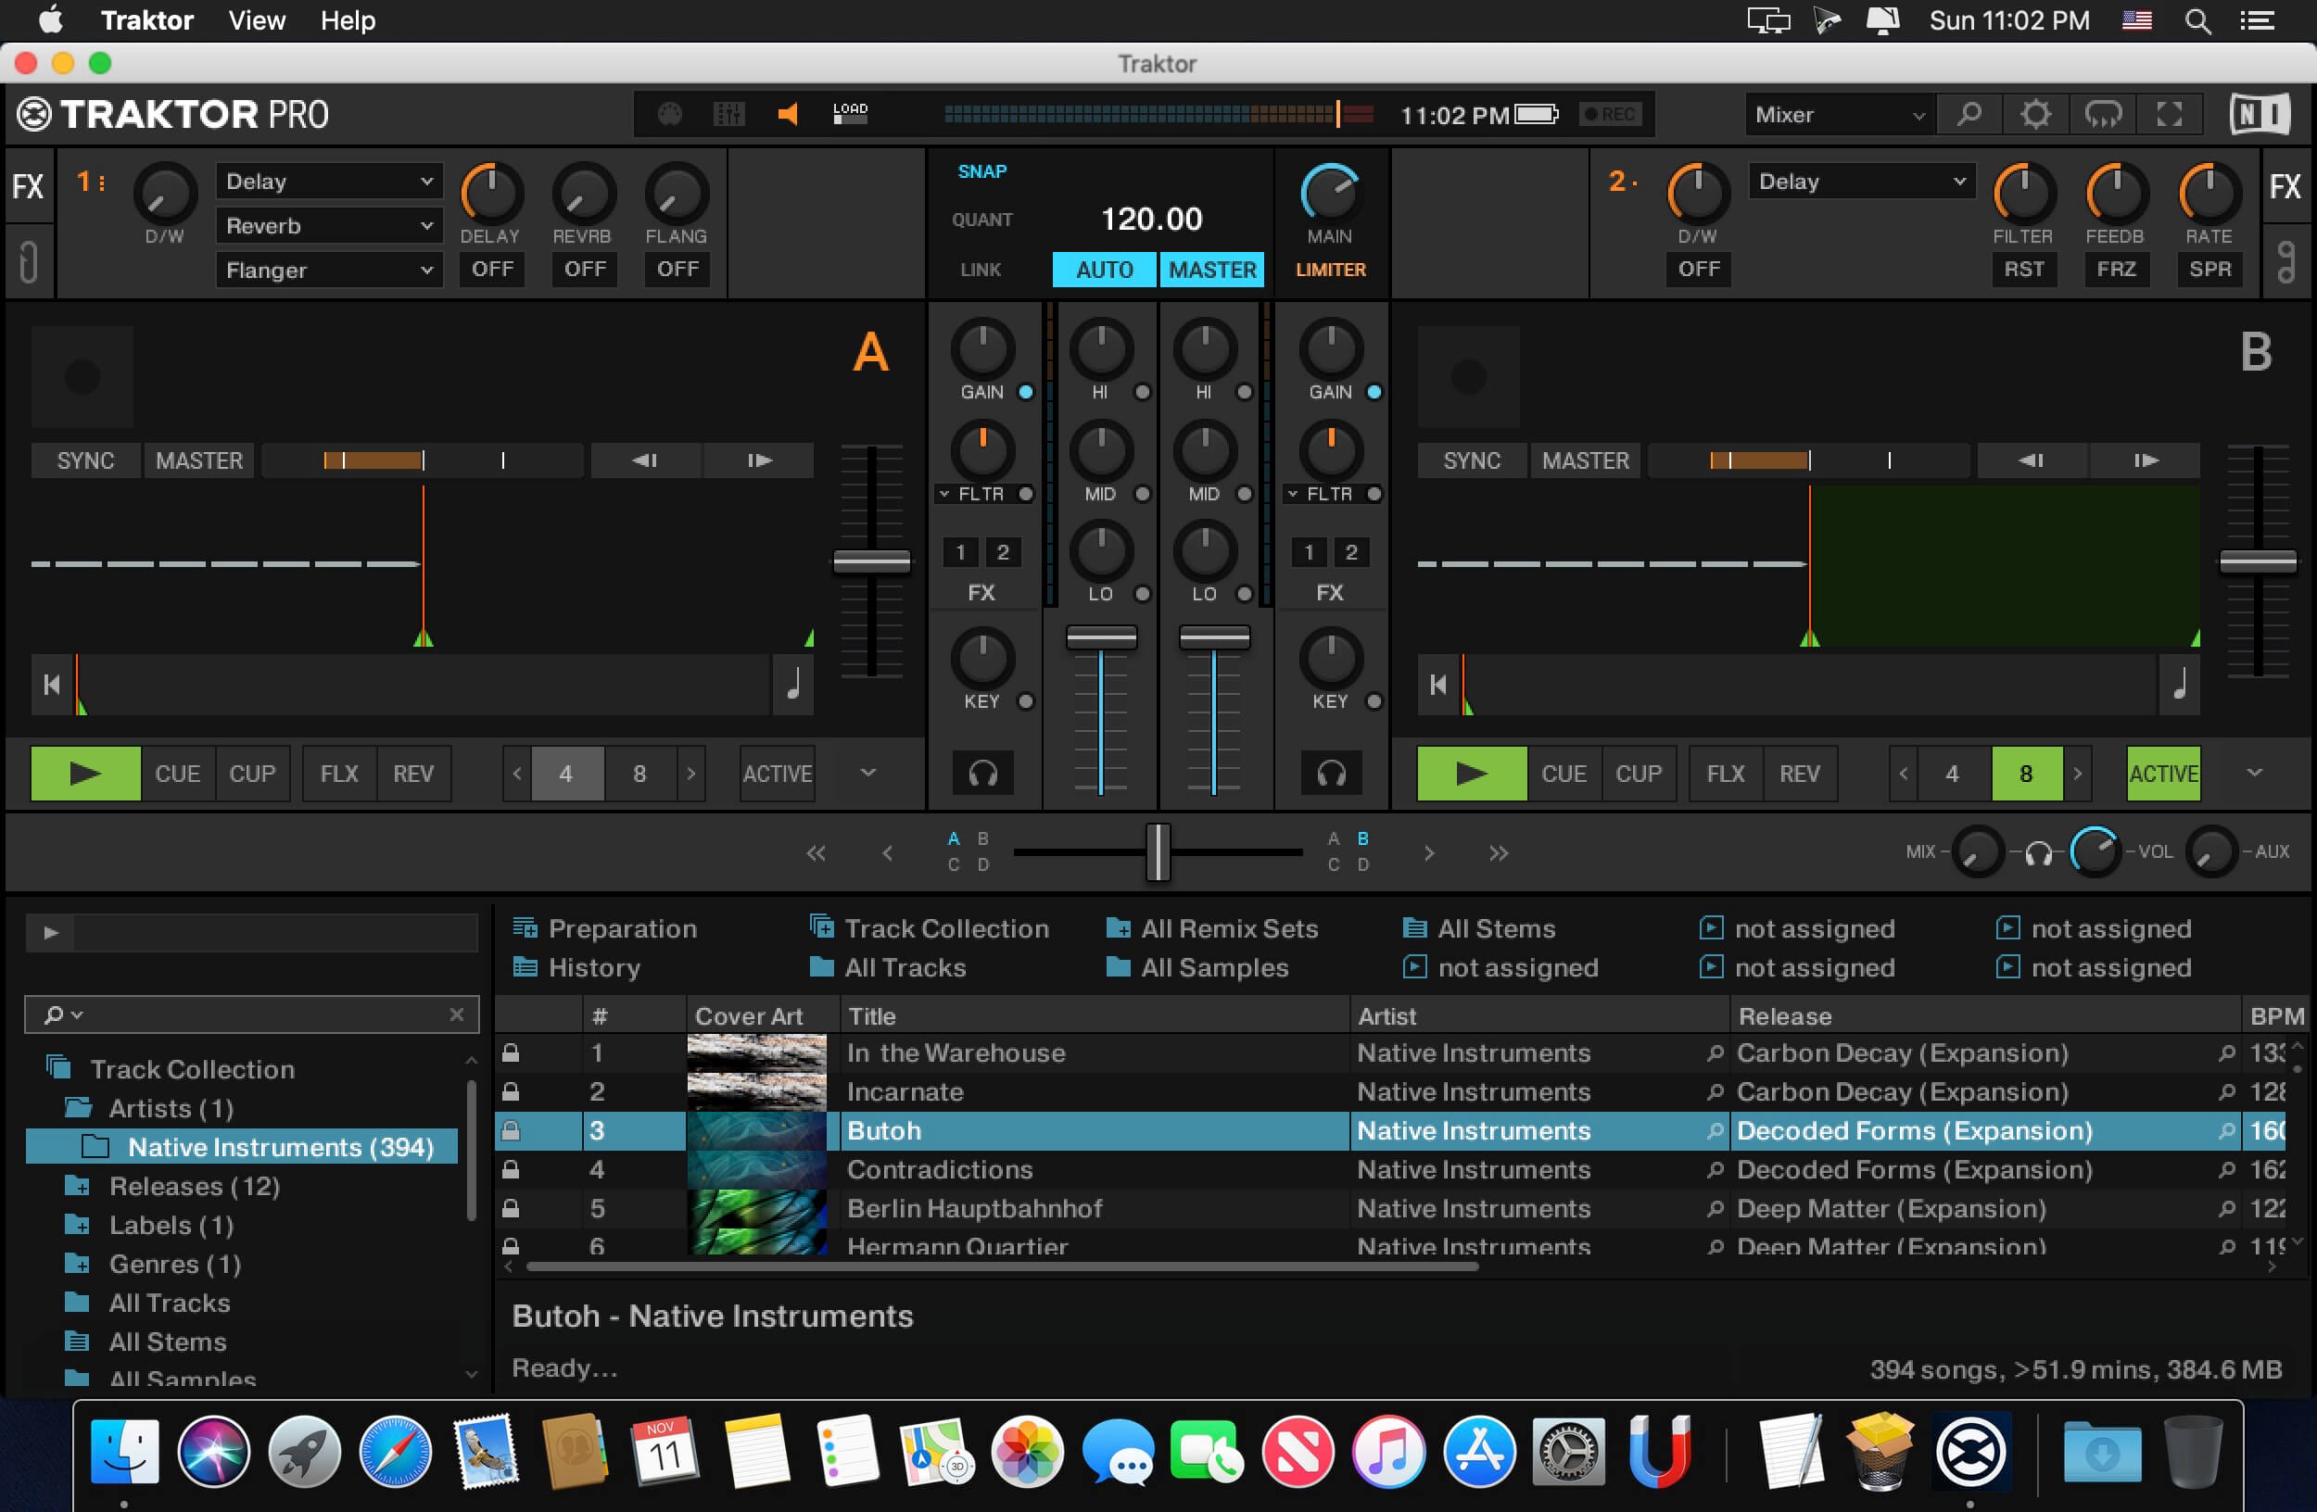
Task: Click the CUE button on Deck A
Action: pos(179,775)
